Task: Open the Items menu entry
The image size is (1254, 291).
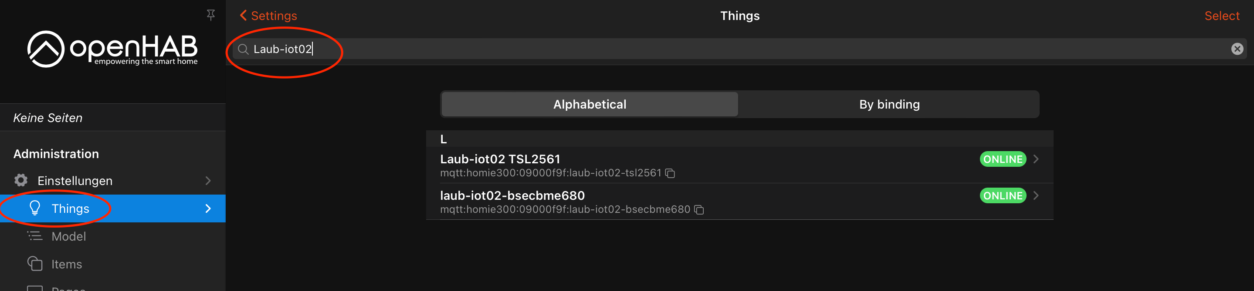Action: tap(67, 264)
